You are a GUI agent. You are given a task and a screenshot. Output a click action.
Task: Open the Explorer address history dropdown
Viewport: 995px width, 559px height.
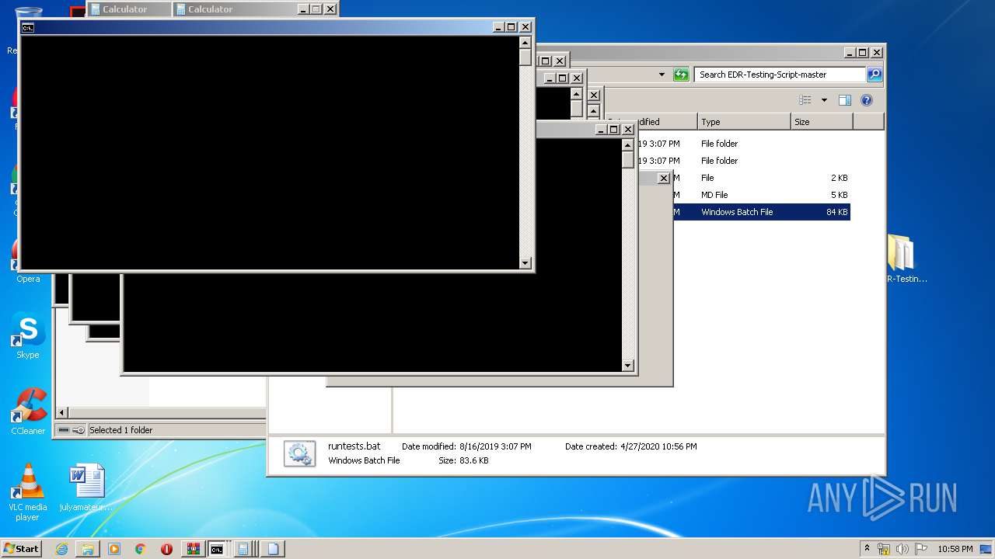point(662,75)
